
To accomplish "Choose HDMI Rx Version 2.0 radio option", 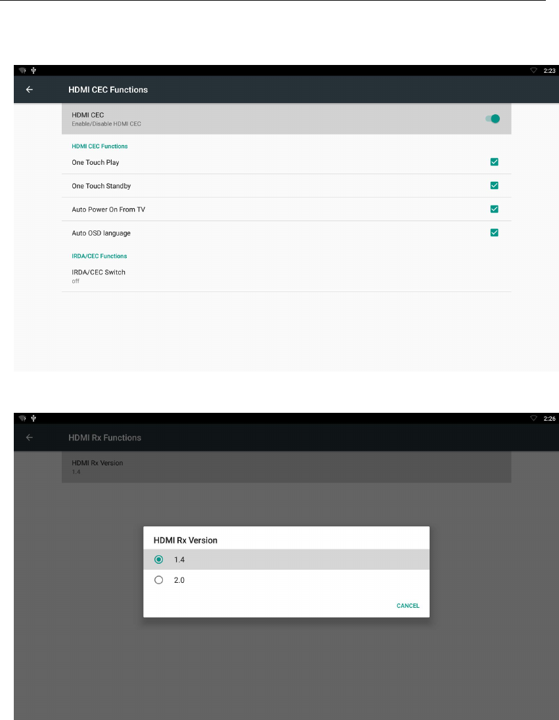I will click(x=158, y=580).
